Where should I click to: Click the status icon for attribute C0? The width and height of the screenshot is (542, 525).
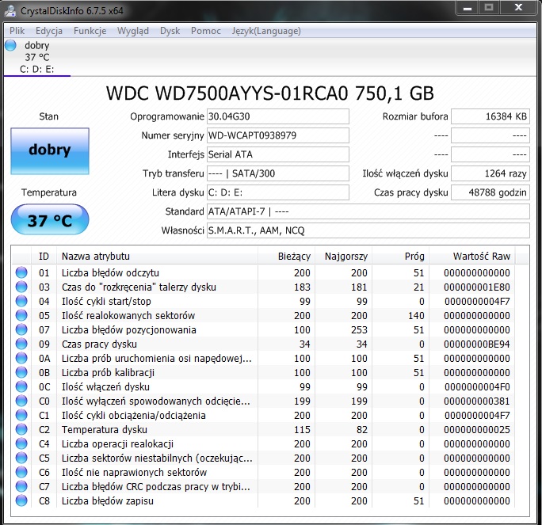coord(21,401)
